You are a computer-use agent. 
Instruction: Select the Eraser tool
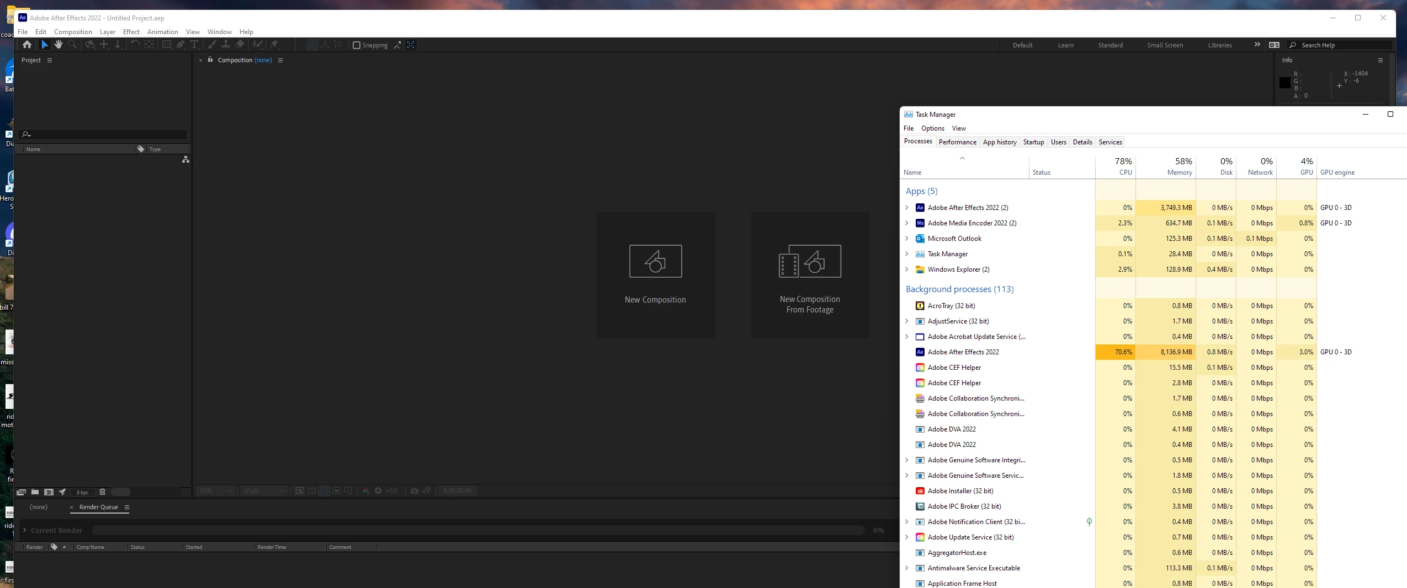[240, 45]
